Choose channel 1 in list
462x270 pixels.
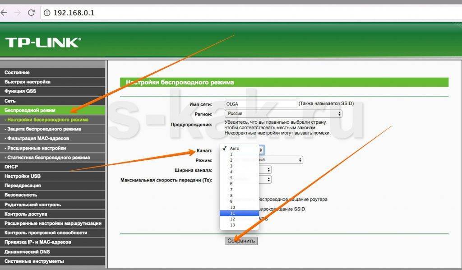pyautogui.click(x=239, y=154)
